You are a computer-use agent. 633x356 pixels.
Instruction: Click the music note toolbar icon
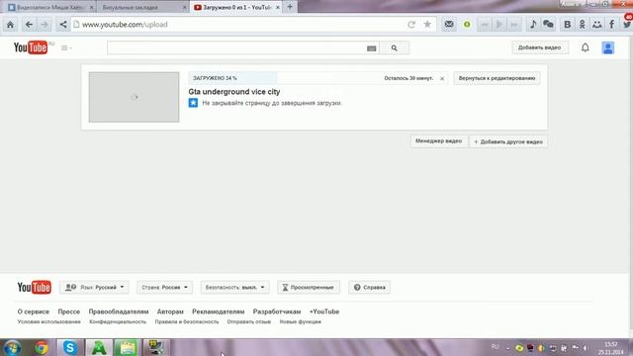pos(533,25)
